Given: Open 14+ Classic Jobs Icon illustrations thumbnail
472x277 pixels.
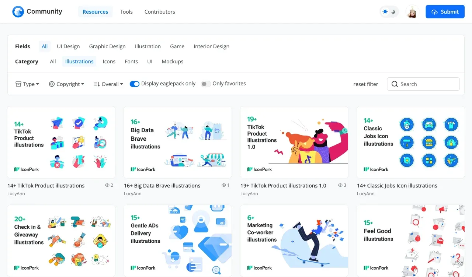Looking at the screenshot, I should tap(411, 142).
